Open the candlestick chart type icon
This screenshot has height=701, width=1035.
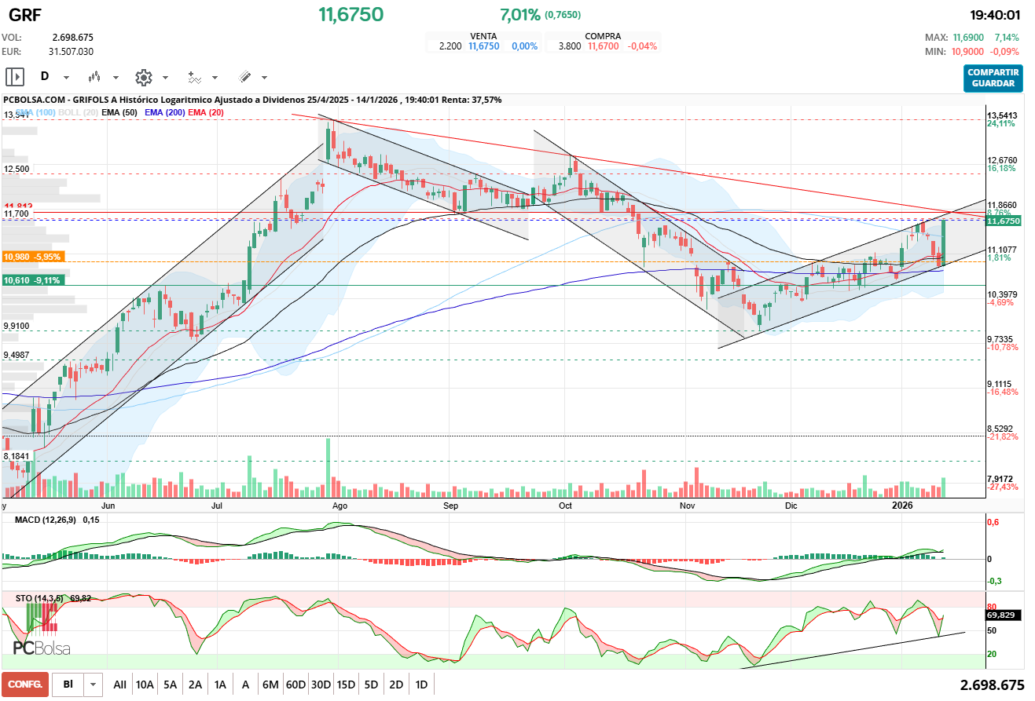pyautogui.click(x=95, y=77)
